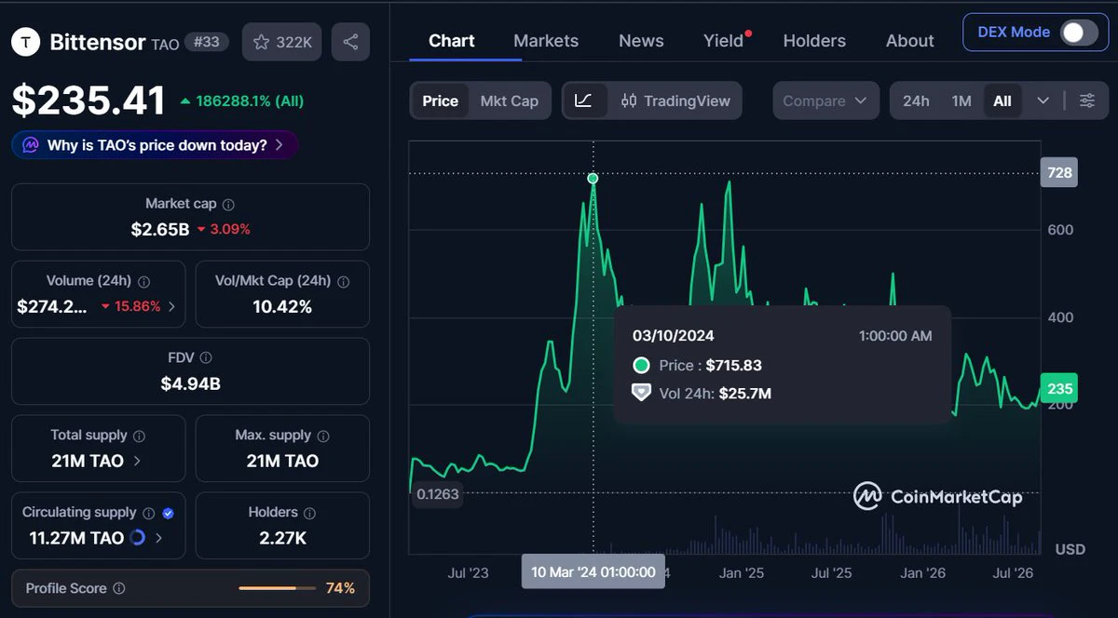Expand Volume (24h) details chevron
The height and width of the screenshot is (618, 1118).
[x=170, y=306]
